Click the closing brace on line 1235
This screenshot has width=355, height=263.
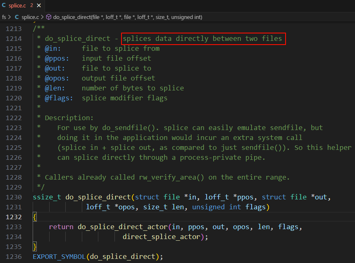pos(35,247)
